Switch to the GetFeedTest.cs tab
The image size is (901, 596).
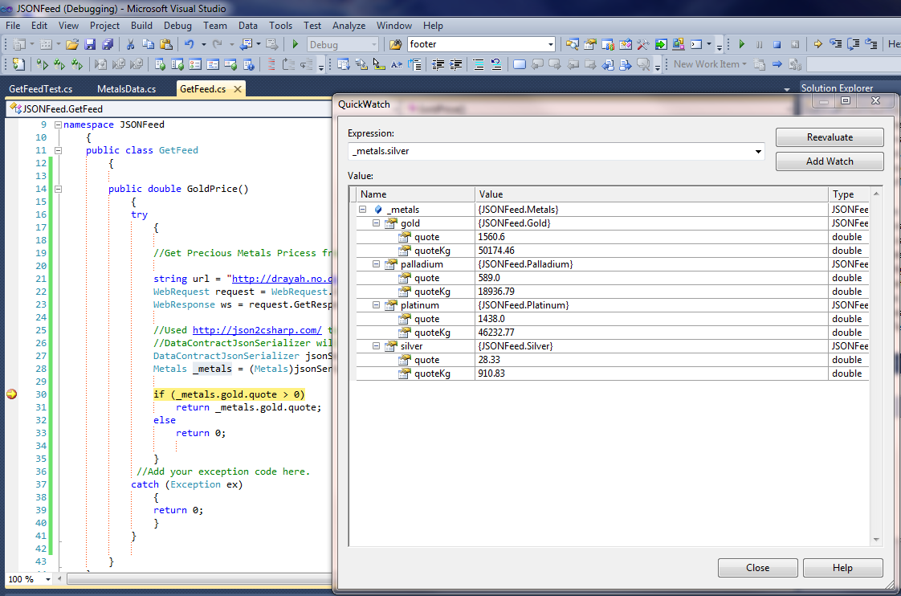pyautogui.click(x=41, y=89)
